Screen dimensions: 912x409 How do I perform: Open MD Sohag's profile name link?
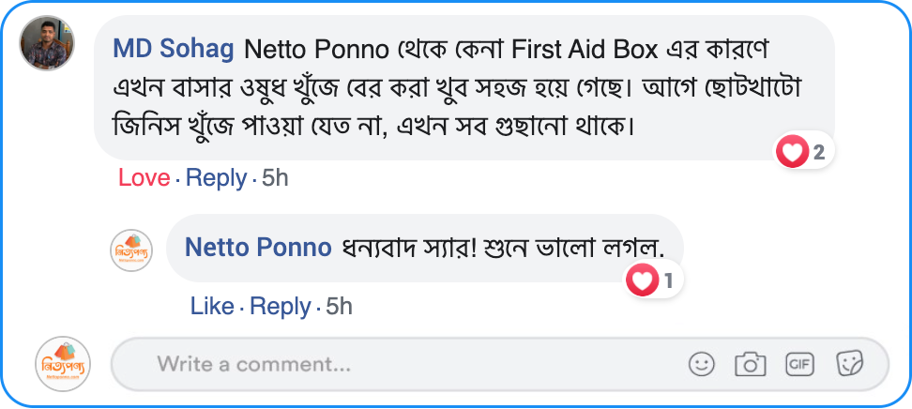(x=174, y=48)
